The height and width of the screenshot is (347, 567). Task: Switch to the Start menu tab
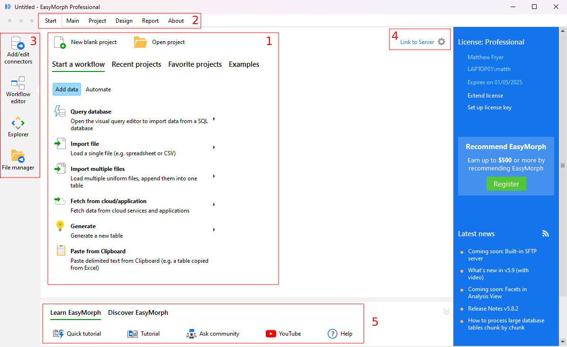pos(51,21)
